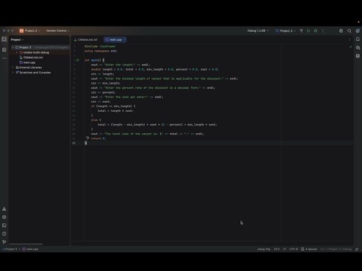
Task: Open the Project tool window folder icon
Action: point(4,39)
